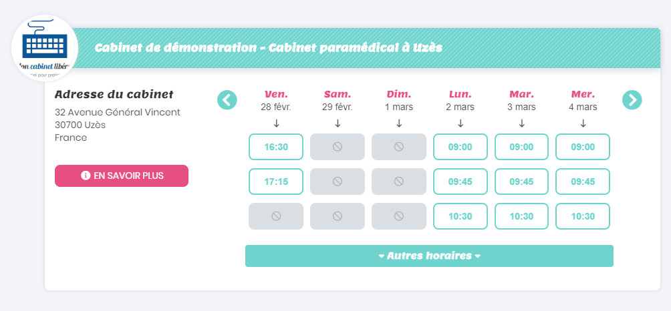
Task: Click the Dim. 1 mars column header
Action: click(x=399, y=100)
